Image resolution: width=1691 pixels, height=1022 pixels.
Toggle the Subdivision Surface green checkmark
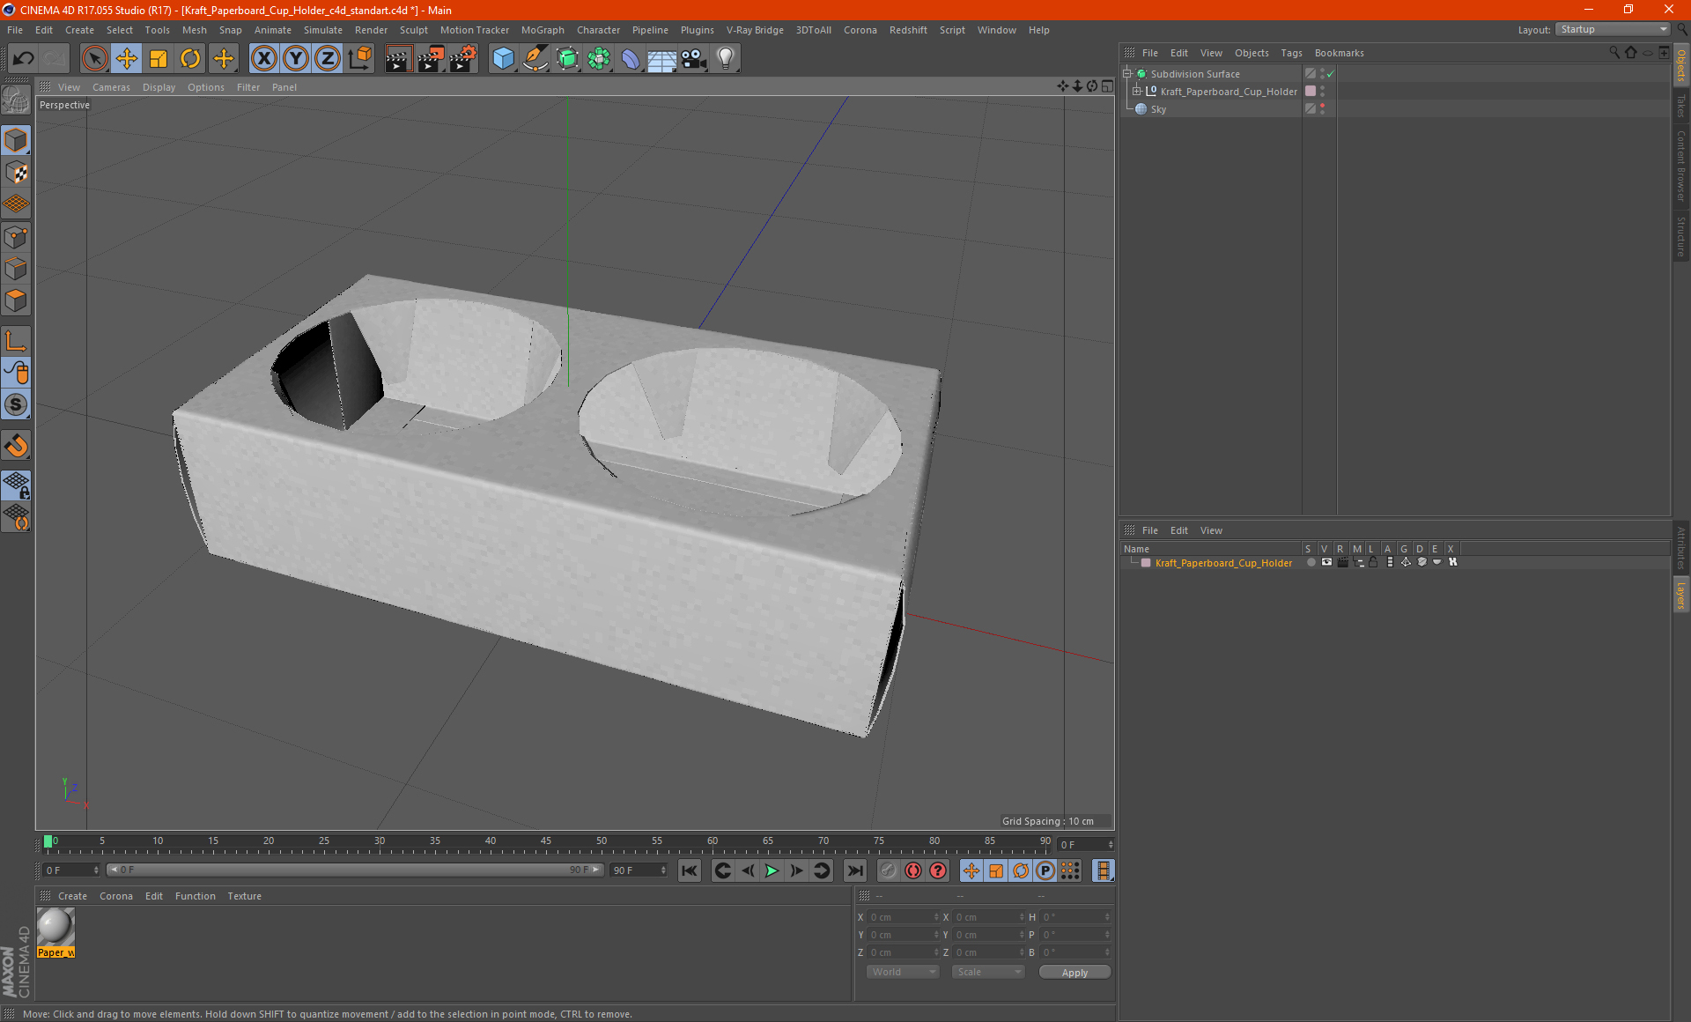coord(1331,74)
